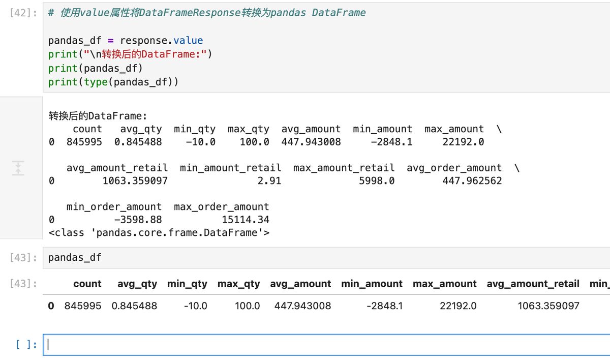Click the 'count' column header in the table

(x=87, y=284)
